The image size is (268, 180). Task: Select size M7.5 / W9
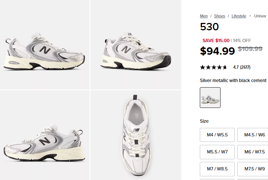pos(254,169)
